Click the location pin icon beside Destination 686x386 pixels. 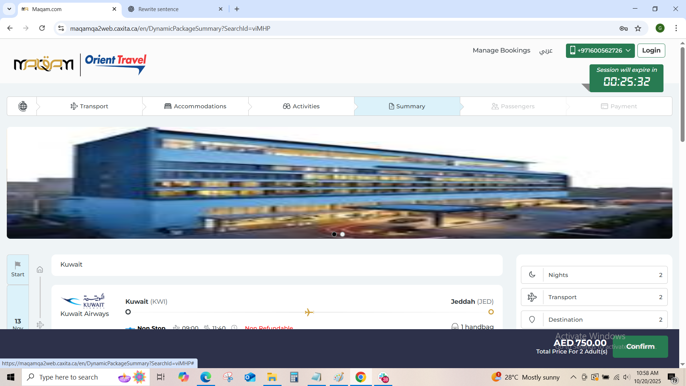pos(532,320)
